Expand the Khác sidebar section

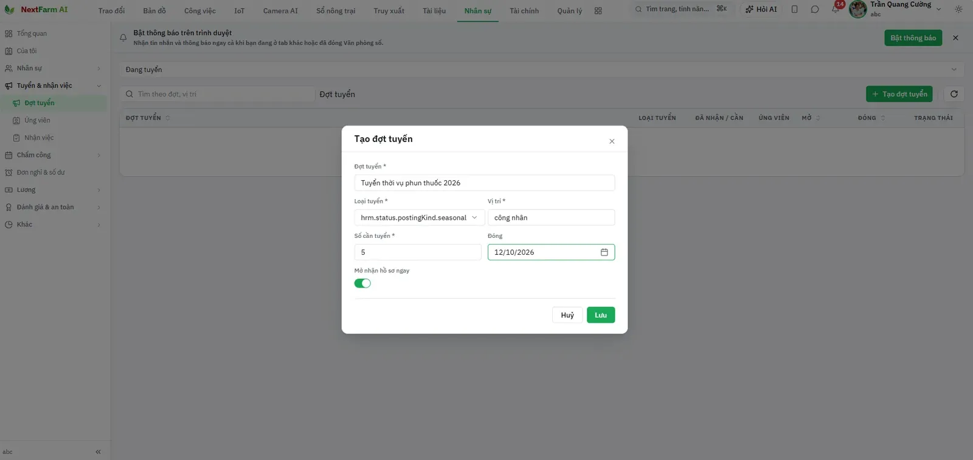click(x=54, y=225)
